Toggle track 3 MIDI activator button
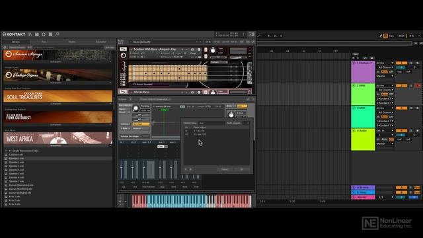 [401, 108]
